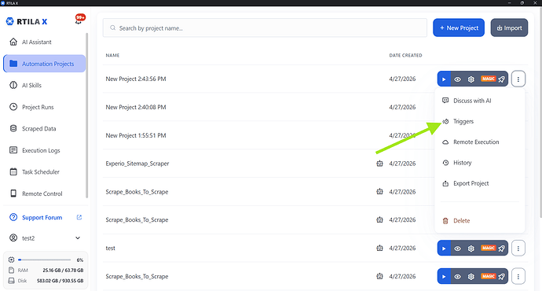Open project New Project 1:55:51 PM

pos(136,135)
